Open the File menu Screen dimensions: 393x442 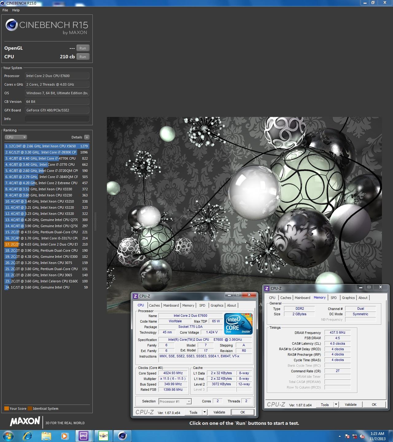(5, 10)
